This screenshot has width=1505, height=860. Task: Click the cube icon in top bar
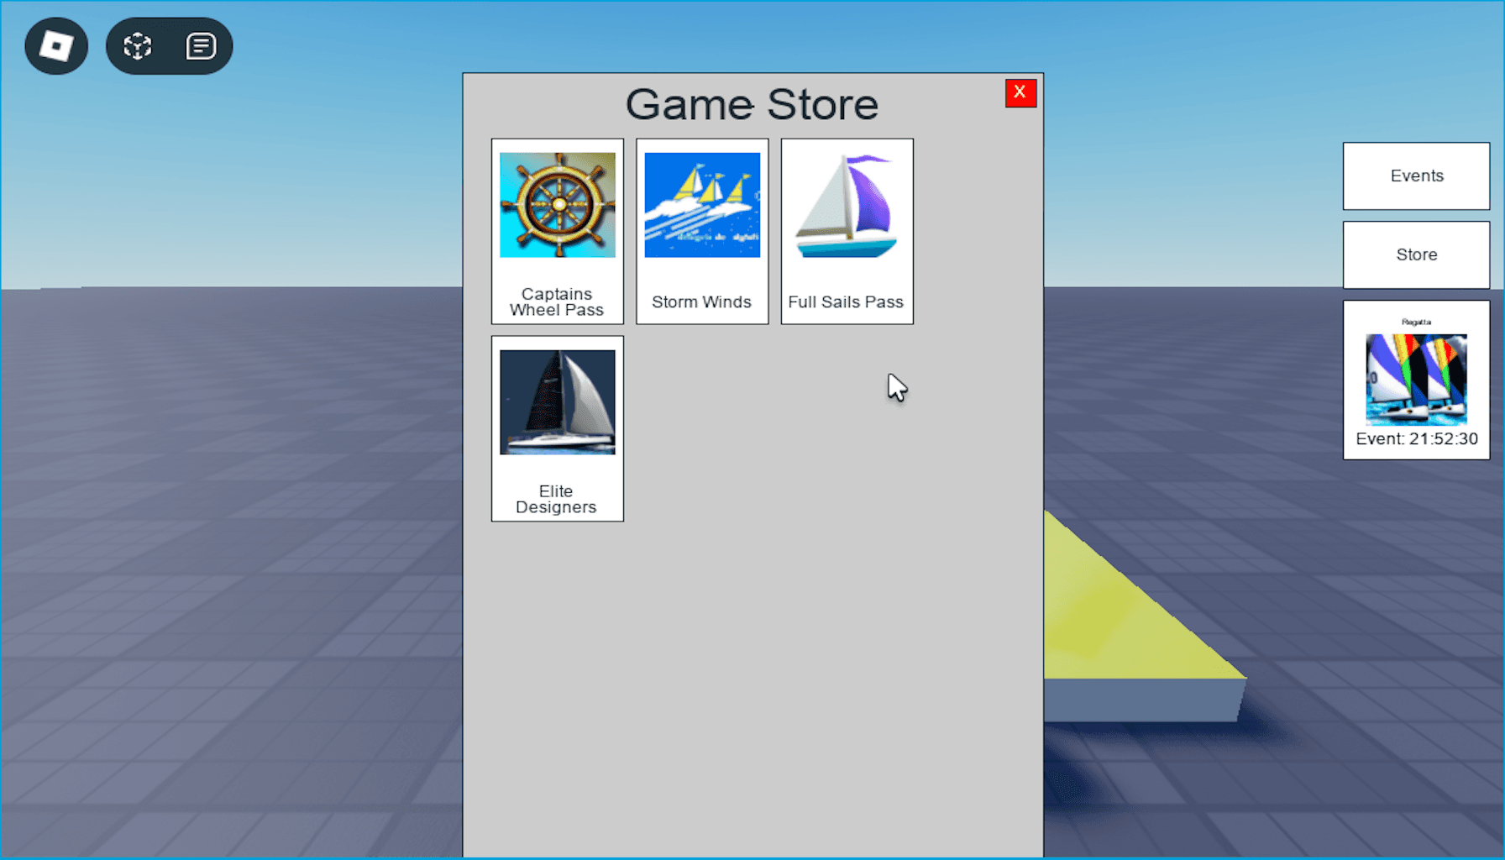point(138,46)
